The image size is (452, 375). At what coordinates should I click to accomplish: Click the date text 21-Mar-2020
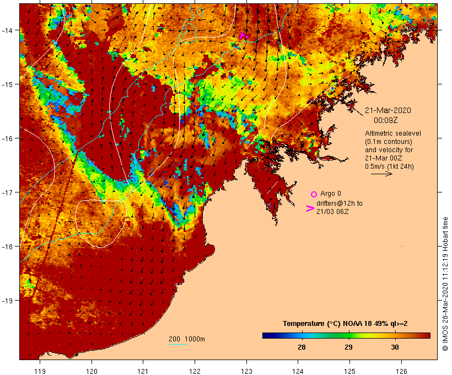(x=388, y=110)
